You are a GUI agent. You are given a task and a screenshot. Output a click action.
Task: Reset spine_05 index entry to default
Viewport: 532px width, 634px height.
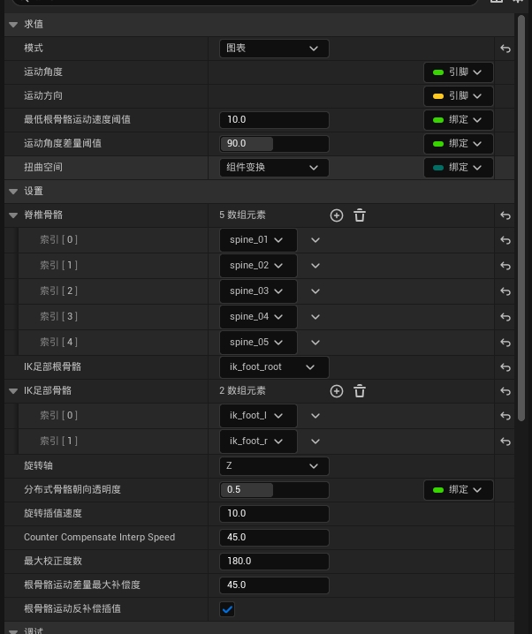point(505,343)
